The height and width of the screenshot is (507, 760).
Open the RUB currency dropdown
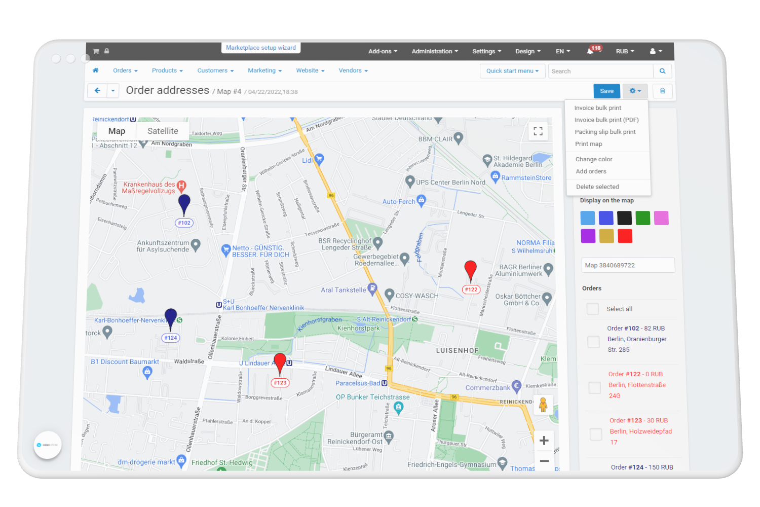point(624,51)
